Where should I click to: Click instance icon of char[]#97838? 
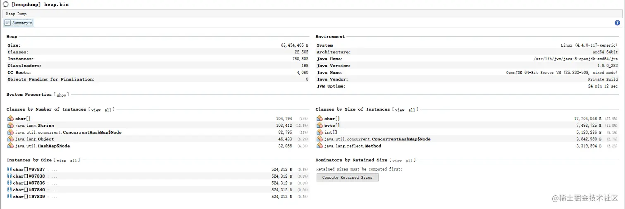click(x=10, y=176)
